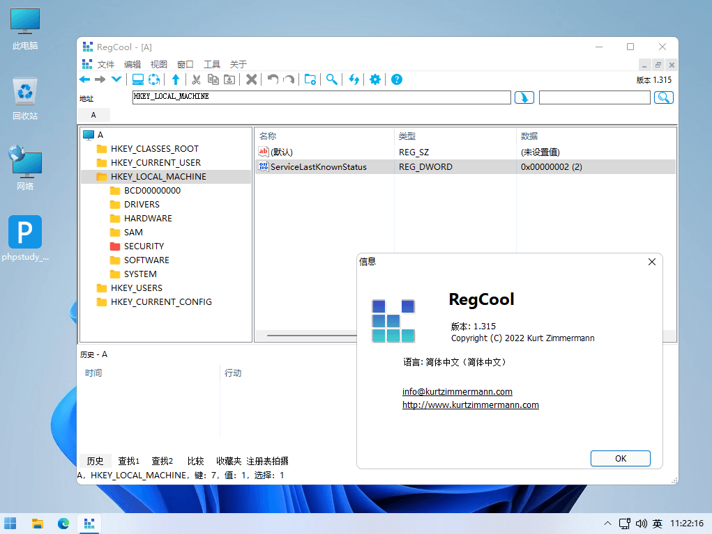Select the (默认) value row
The height and width of the screenshot is (534, 712).
tap(465, 152)
